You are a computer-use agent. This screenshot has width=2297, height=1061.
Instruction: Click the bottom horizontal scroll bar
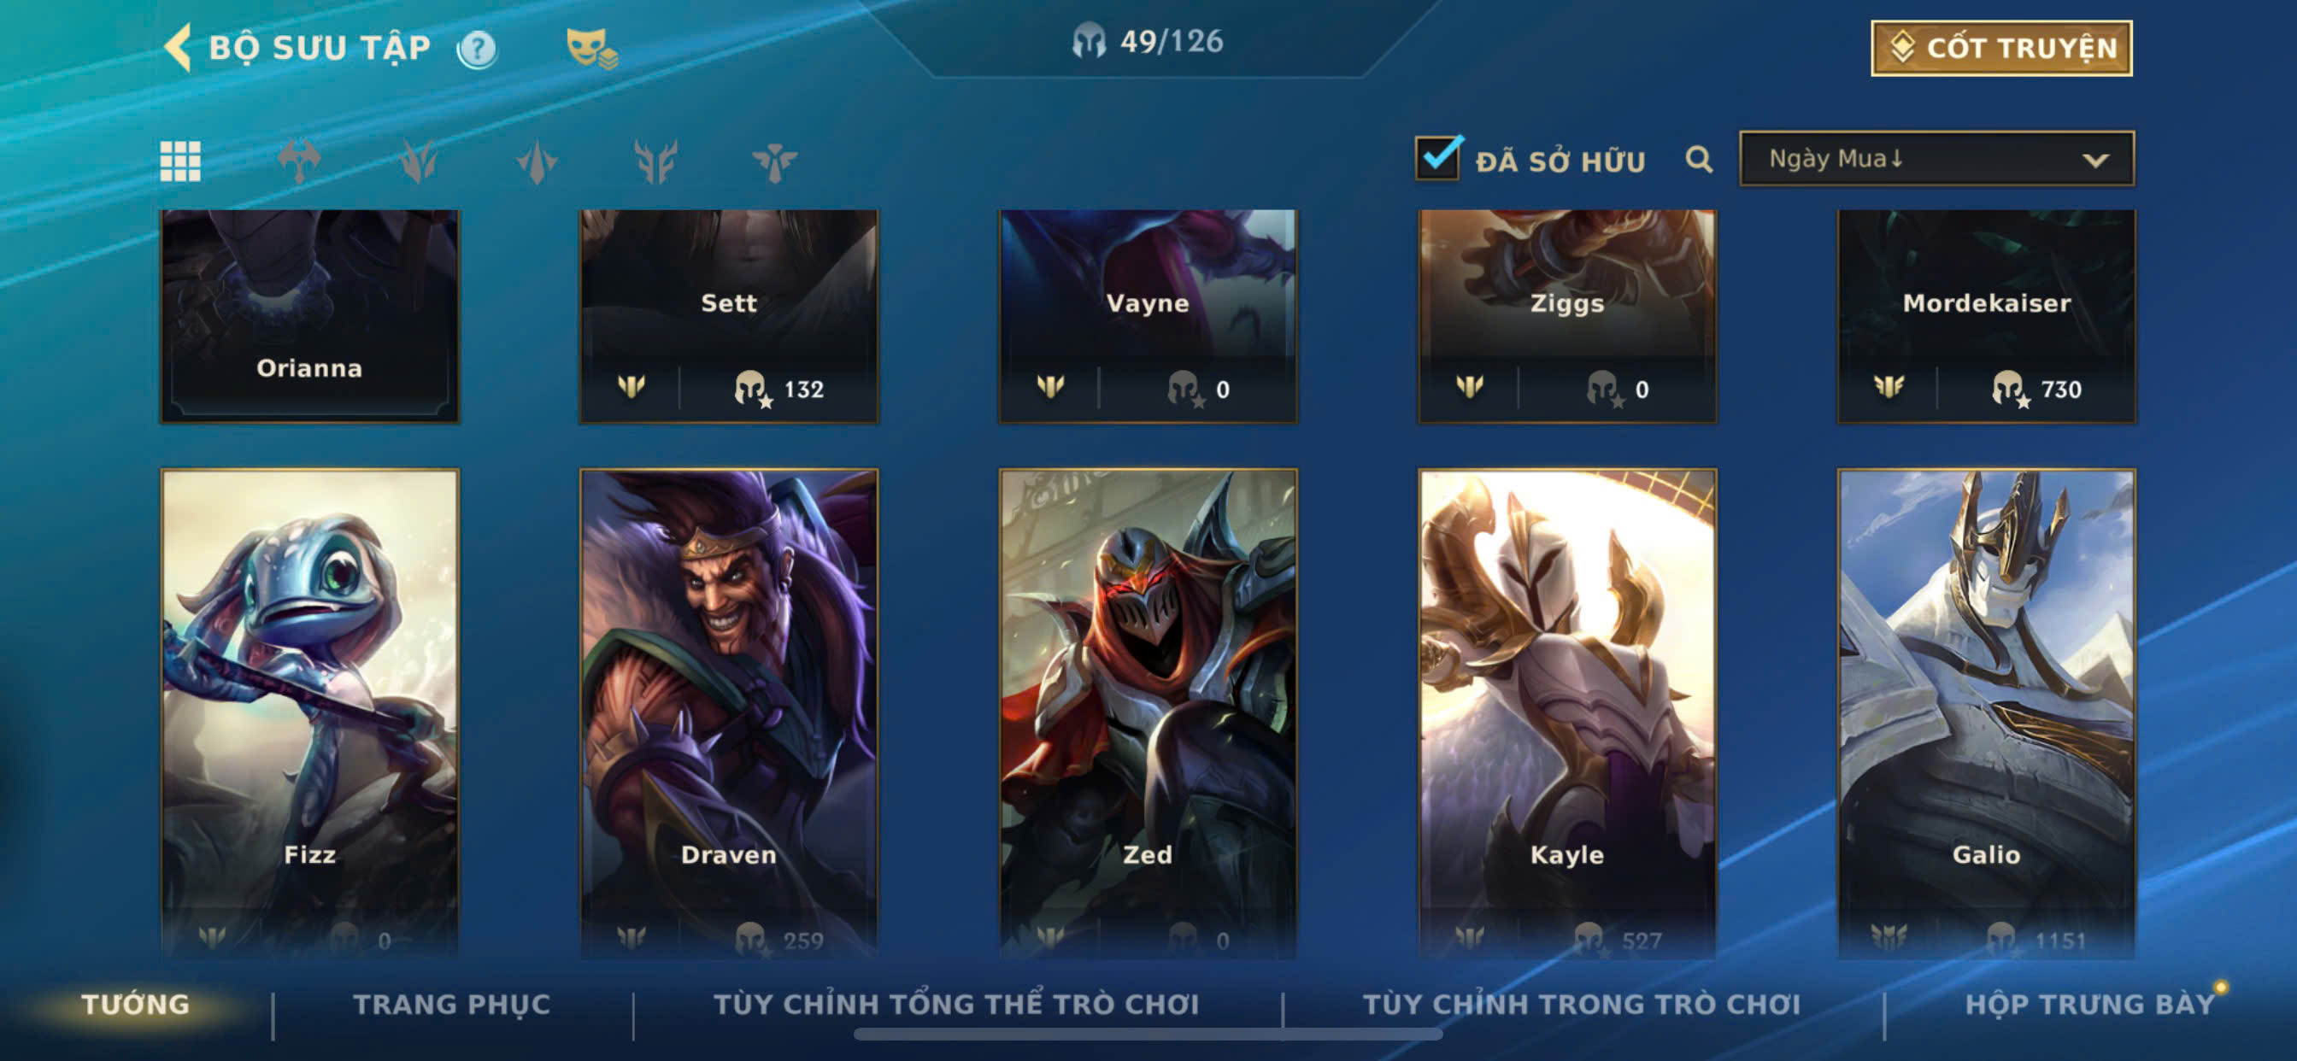(1148, 1035)
